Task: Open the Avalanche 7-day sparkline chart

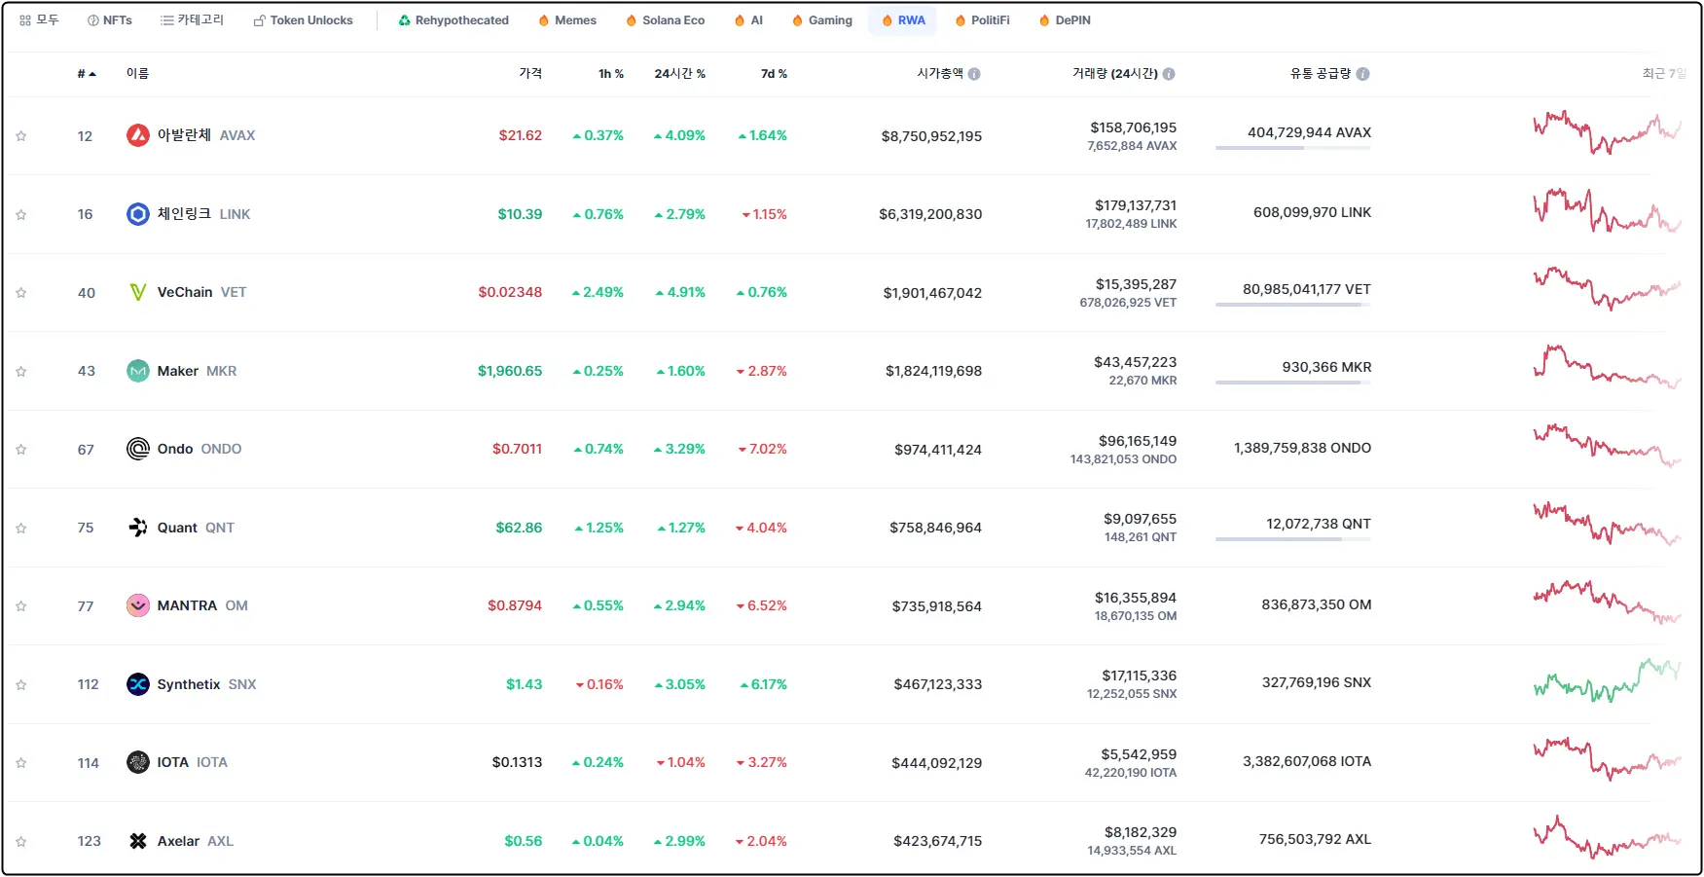Action: (1608, 132)
